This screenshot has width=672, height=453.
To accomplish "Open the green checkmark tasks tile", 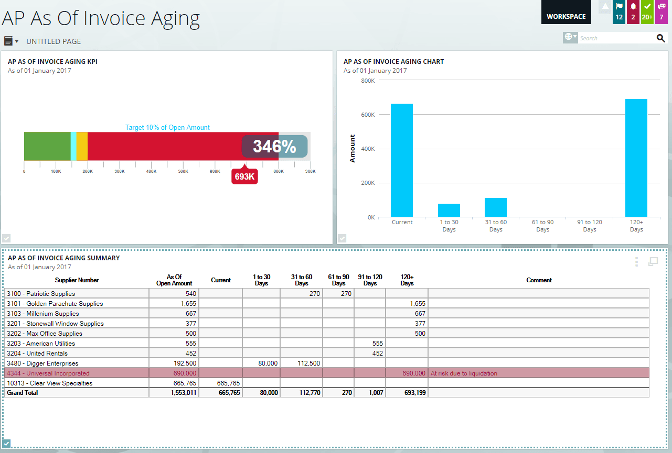I will (x=647, y=12).
